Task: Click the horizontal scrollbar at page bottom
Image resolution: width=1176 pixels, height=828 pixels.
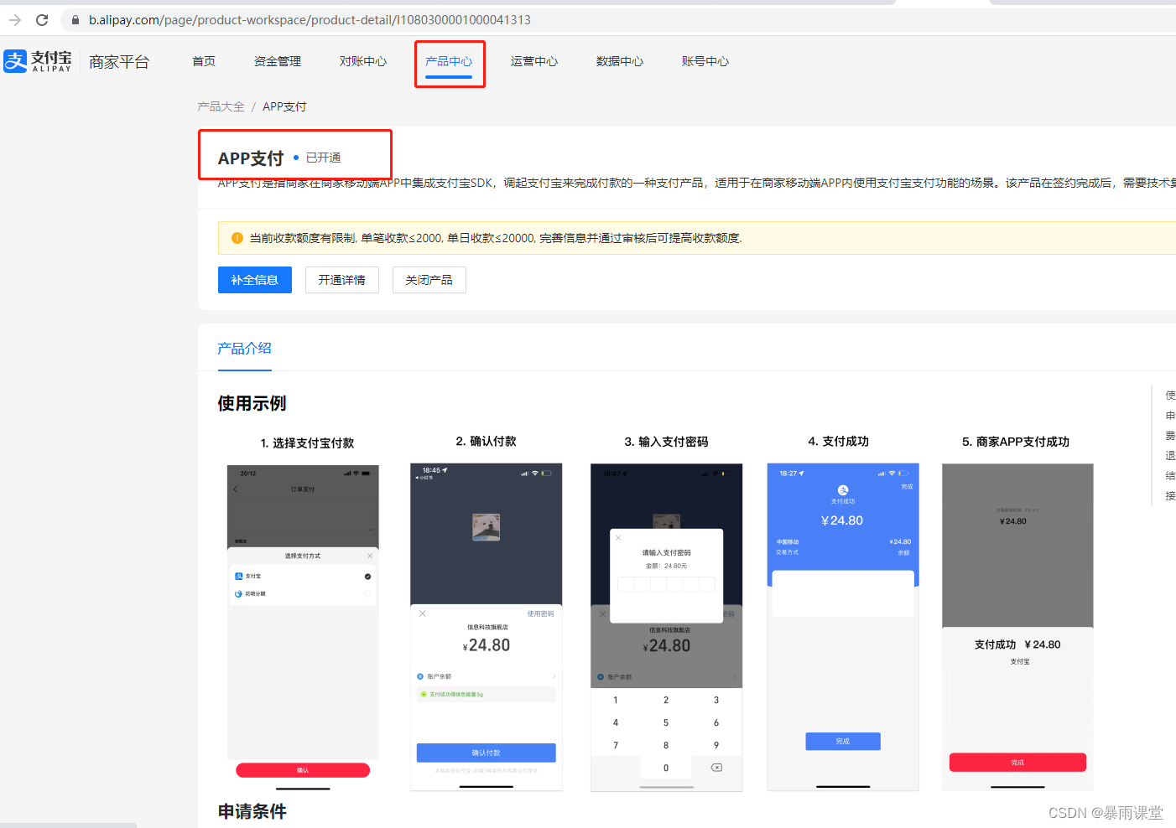Action: click(x=68, y=825)
